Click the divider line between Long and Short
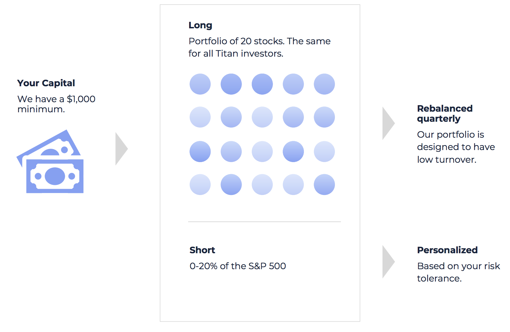510x332 pixels. click(x=264, y=222)
